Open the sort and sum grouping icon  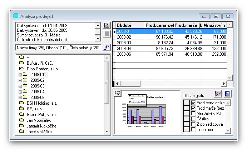pyautogui.click(x=107, y=47)
